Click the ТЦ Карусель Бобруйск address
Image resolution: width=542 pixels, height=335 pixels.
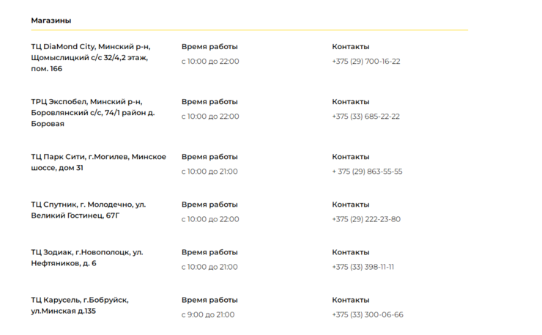point(79,305)
